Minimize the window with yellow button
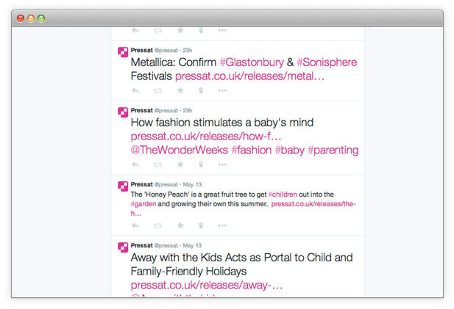The height and width of the screenshot is (309, 454). coord(31,18)
